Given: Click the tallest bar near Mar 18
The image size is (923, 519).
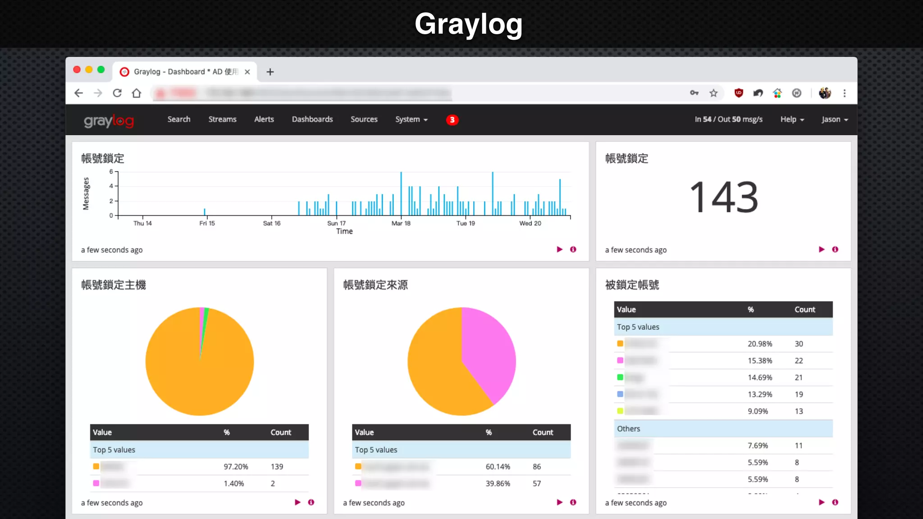Looking at the screenshot, I should click(x=401, y=194).
